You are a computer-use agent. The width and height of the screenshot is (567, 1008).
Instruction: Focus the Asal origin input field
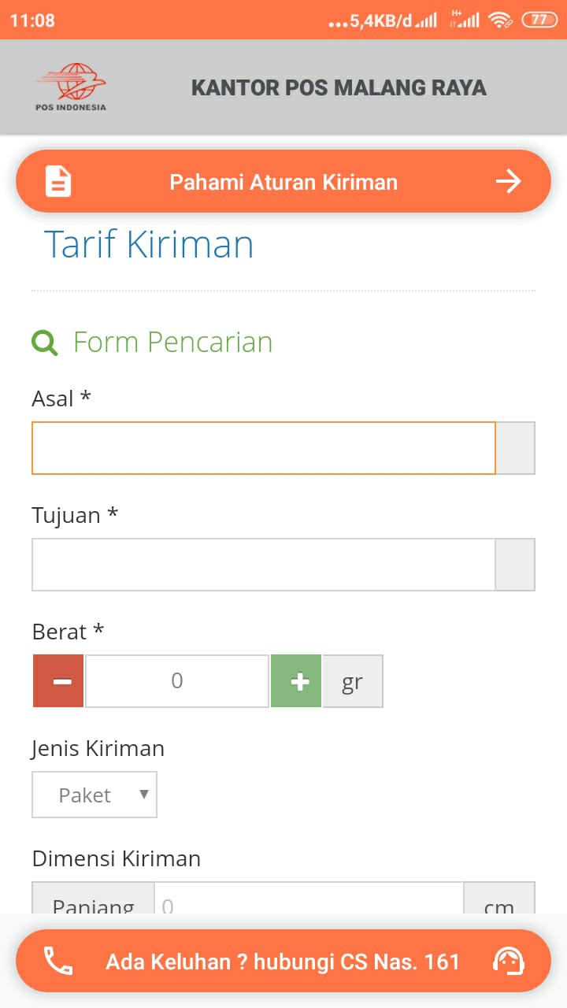tap(264, 448)
